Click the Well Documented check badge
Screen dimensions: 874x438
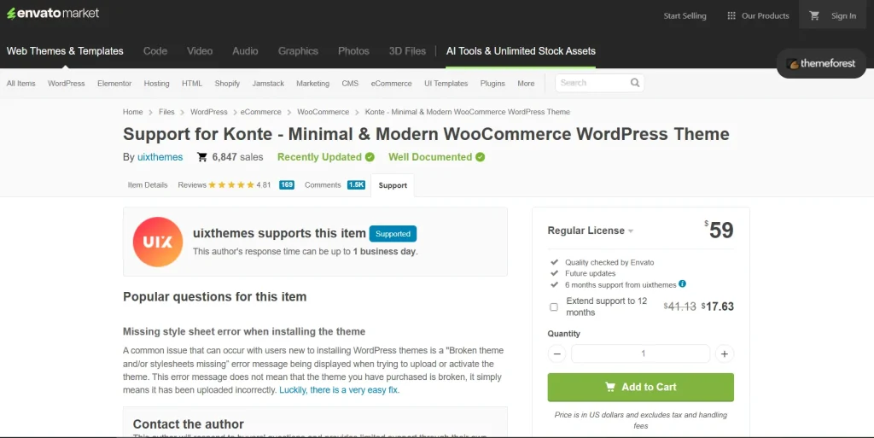[x=480, y=157]
